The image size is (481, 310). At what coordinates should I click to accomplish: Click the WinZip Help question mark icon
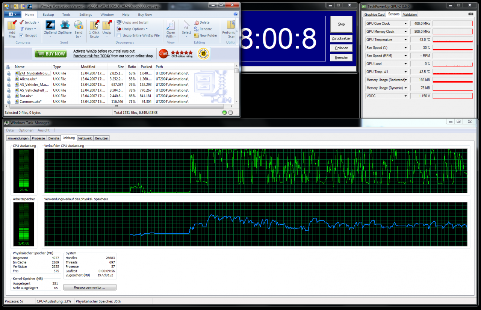(236, 15)
